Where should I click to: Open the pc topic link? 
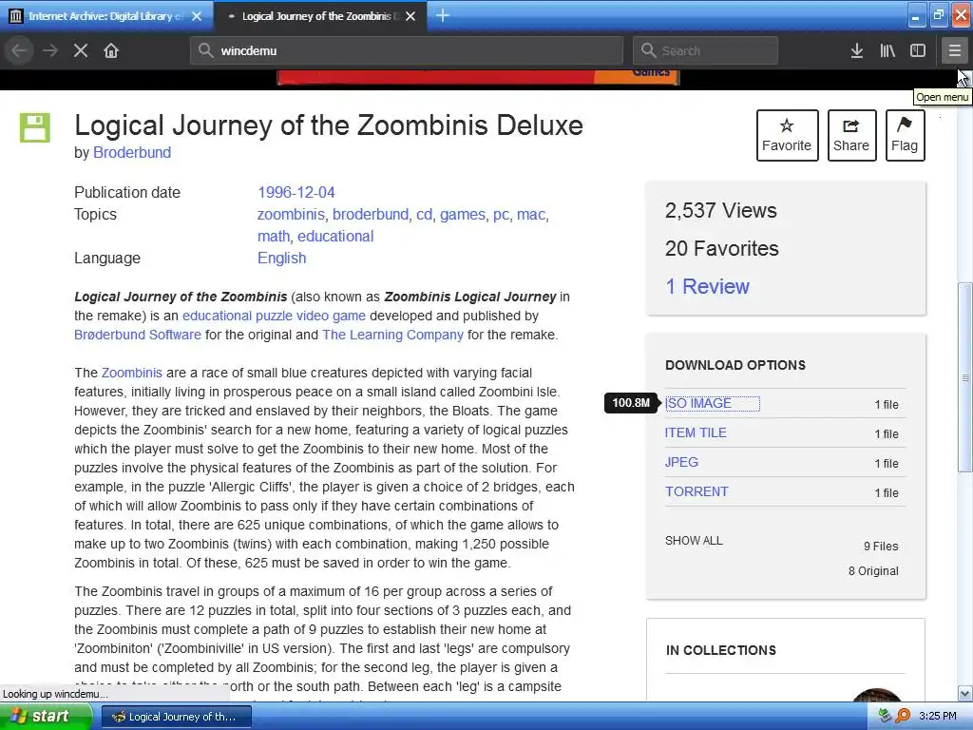[x=501, y=214]
